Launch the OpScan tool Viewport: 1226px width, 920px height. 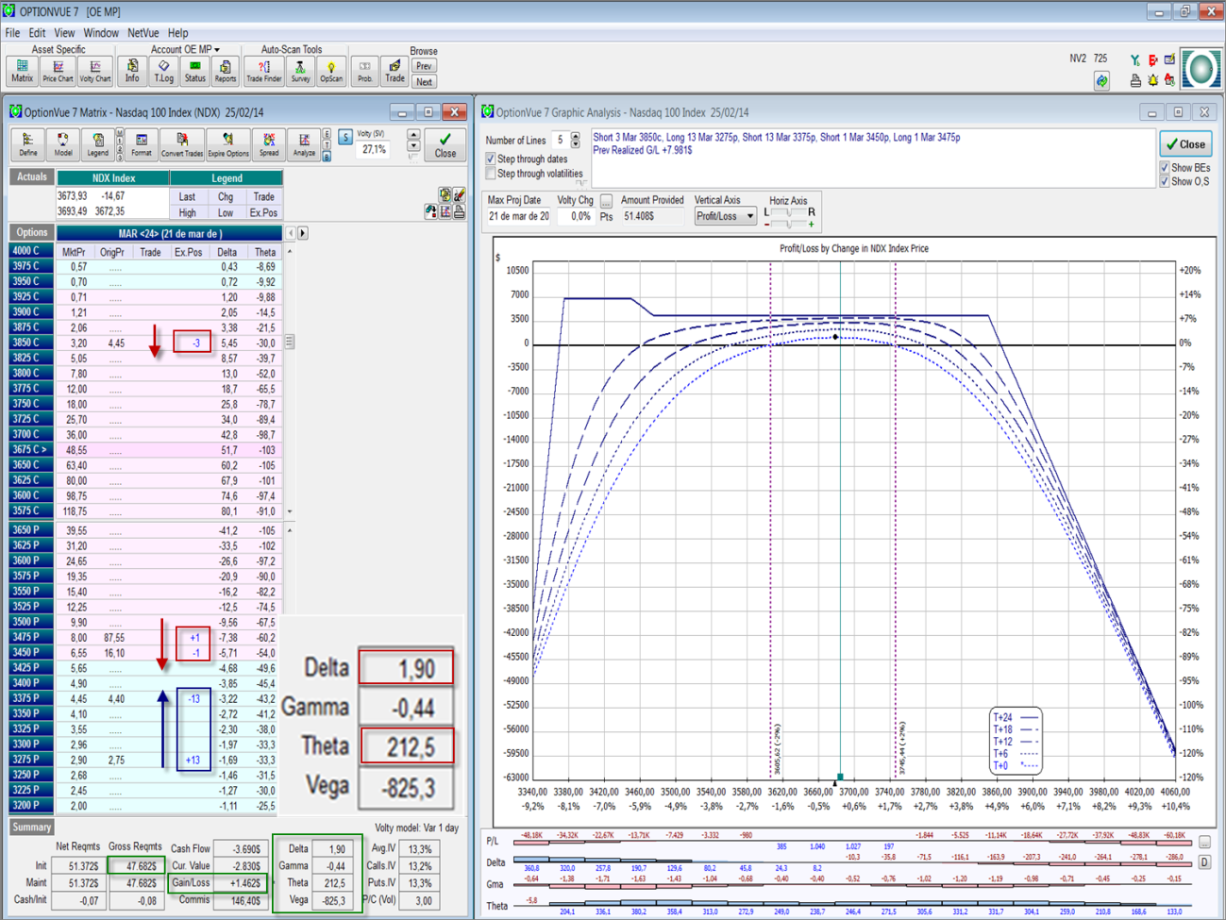pos(331,71)
